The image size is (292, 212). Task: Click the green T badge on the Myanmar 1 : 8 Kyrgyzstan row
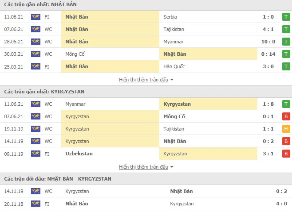(x=286, y=104)
